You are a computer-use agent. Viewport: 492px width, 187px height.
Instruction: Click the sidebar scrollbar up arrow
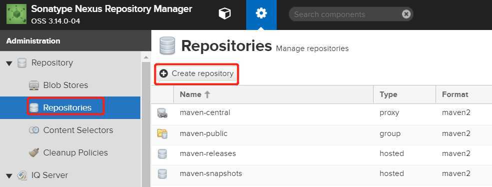[145, 57]
